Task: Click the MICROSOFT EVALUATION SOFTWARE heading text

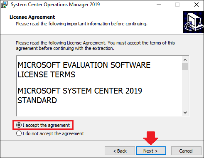Action: pos(84,65)
